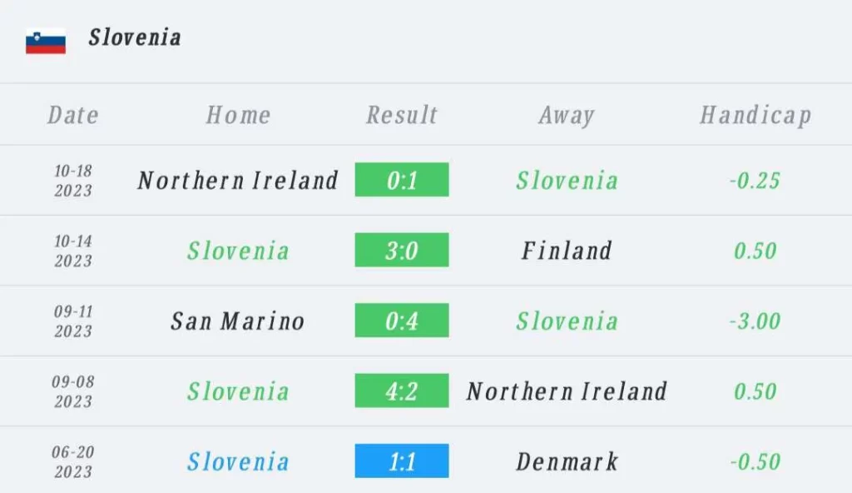Click the -0.25 handicap value
Screen dimensions: 852x493
pos(755,180)
